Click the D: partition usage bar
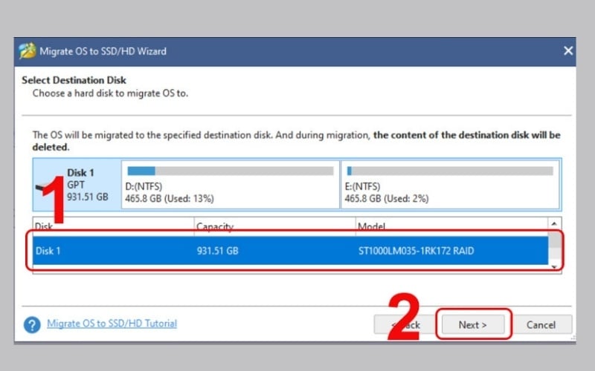 [231, 171]
